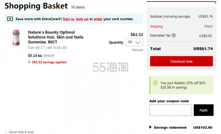Expand About Ship & Save chevron
Screen dimensions: 221x134
[x=6, y=132]
